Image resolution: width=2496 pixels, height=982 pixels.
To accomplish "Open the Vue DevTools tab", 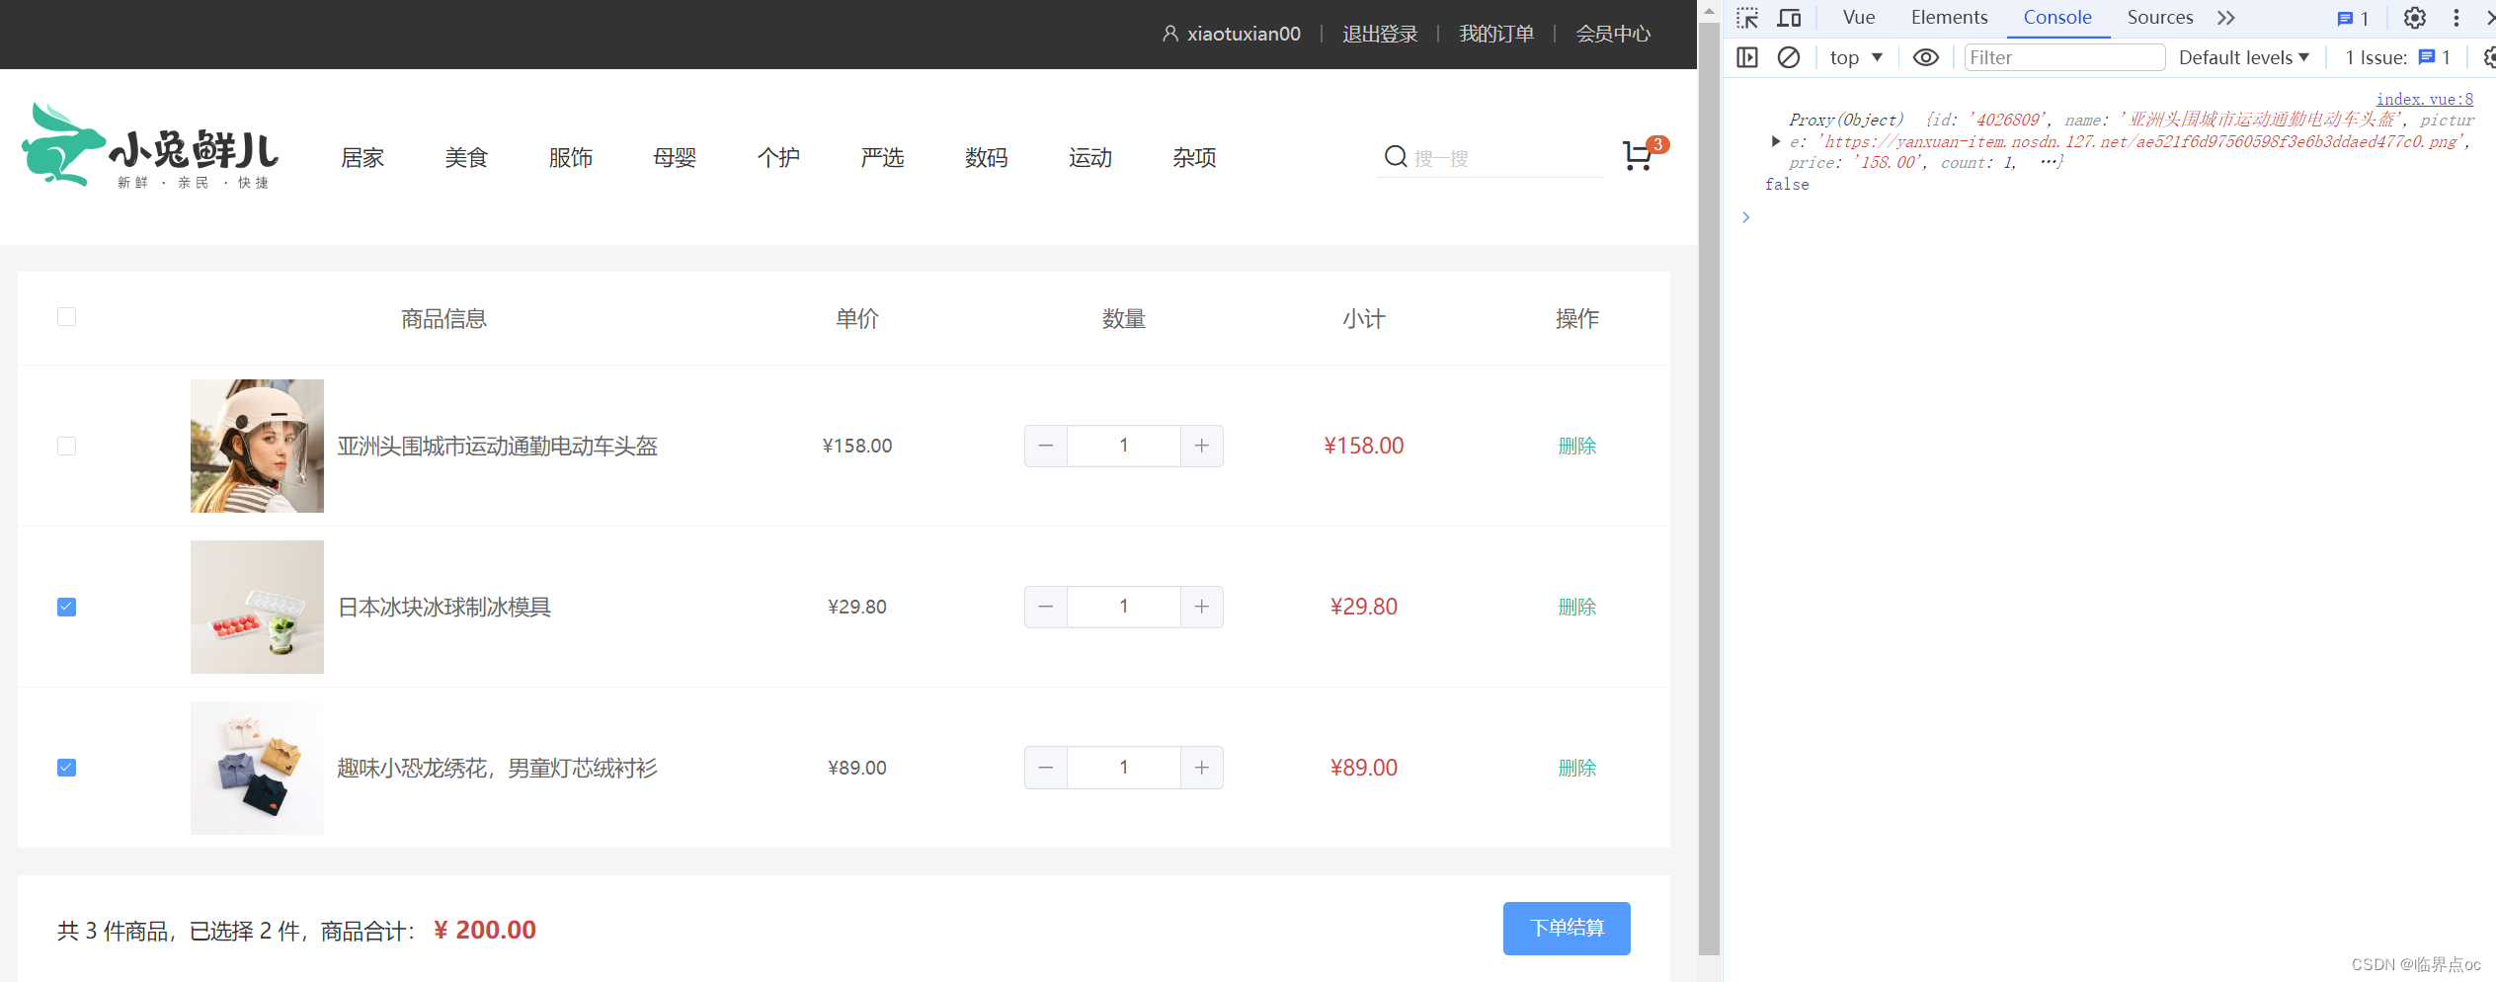I will pyautogui.click(x=1857, y=17).
